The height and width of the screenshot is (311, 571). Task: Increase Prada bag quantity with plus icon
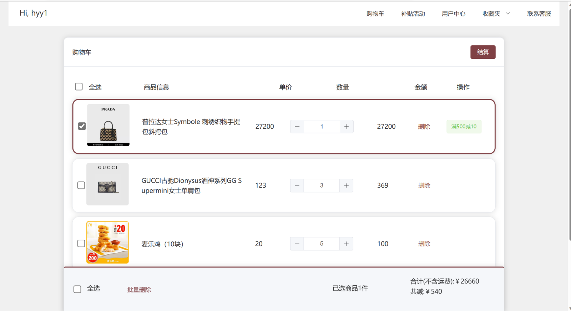click(x=346, y=127)
